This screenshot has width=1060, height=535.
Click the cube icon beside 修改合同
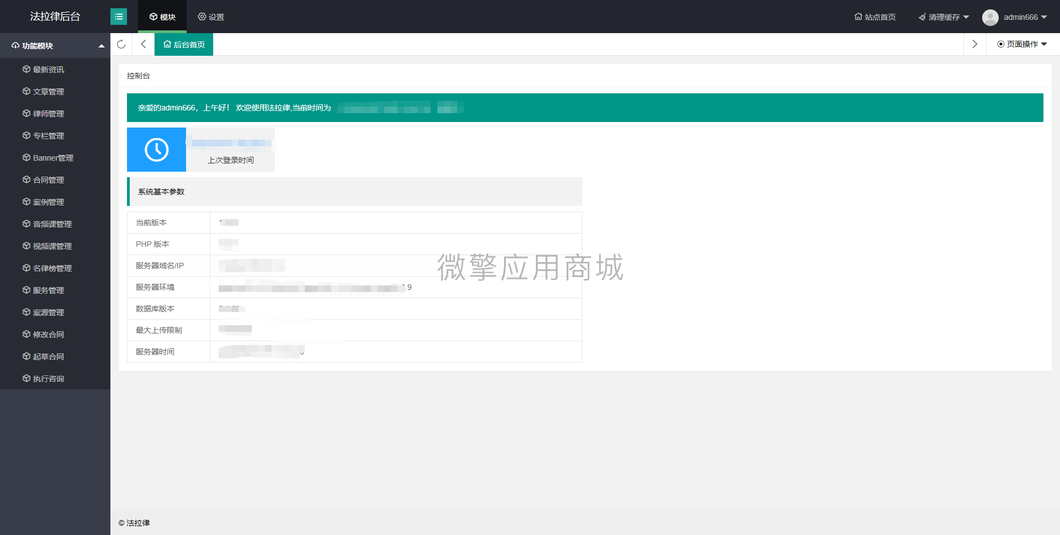click(x=26, y=334)
